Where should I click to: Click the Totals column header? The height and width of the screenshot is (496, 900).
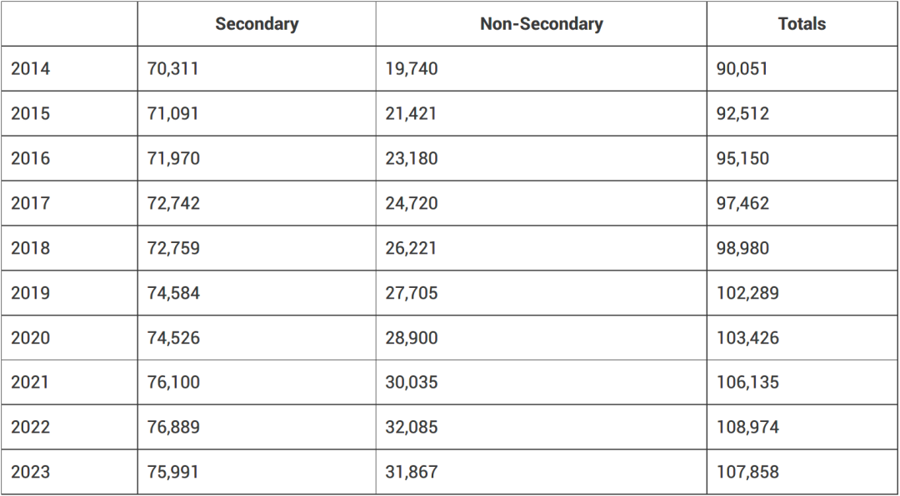point(802,23)
